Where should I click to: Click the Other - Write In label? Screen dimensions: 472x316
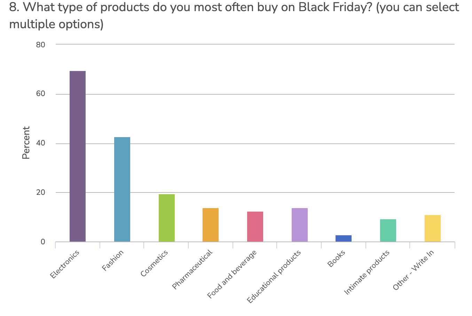pos(413,270)
